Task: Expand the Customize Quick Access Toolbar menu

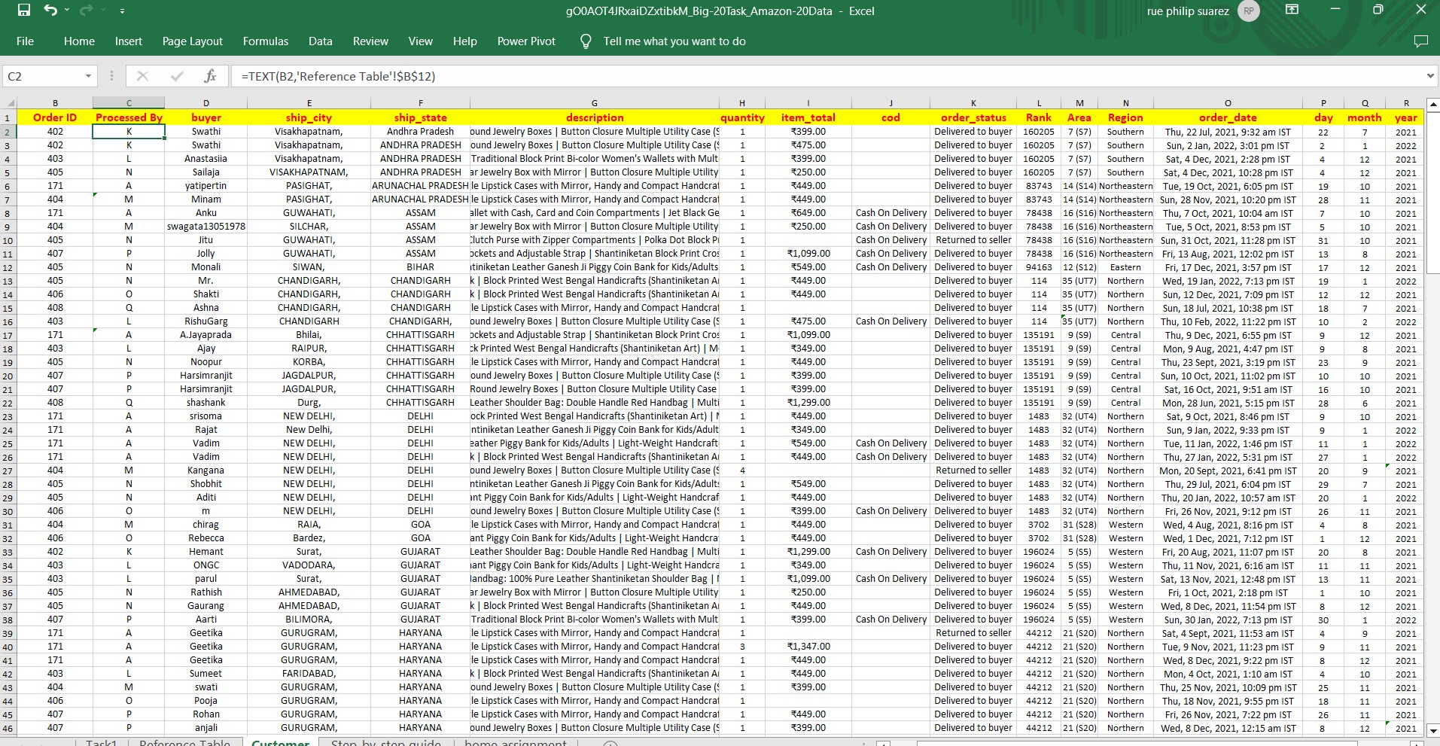Action: point(122,11)
